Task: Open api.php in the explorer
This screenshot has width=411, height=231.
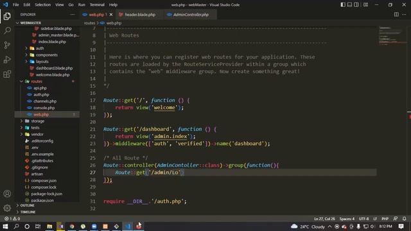Action: click(40, 88)
